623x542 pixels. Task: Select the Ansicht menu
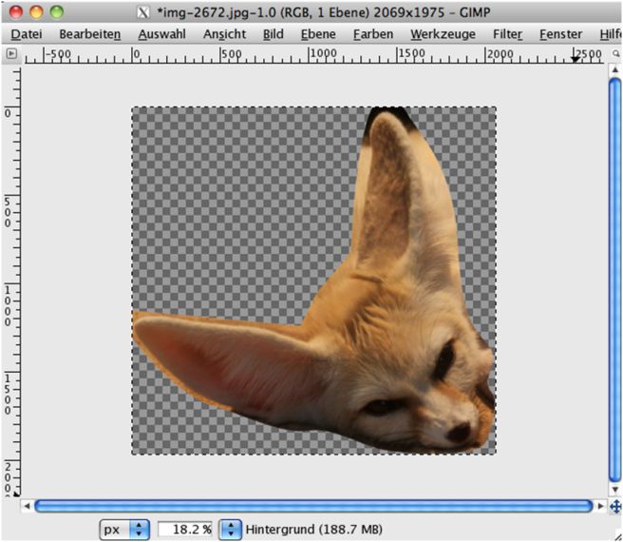coord(224,34)
